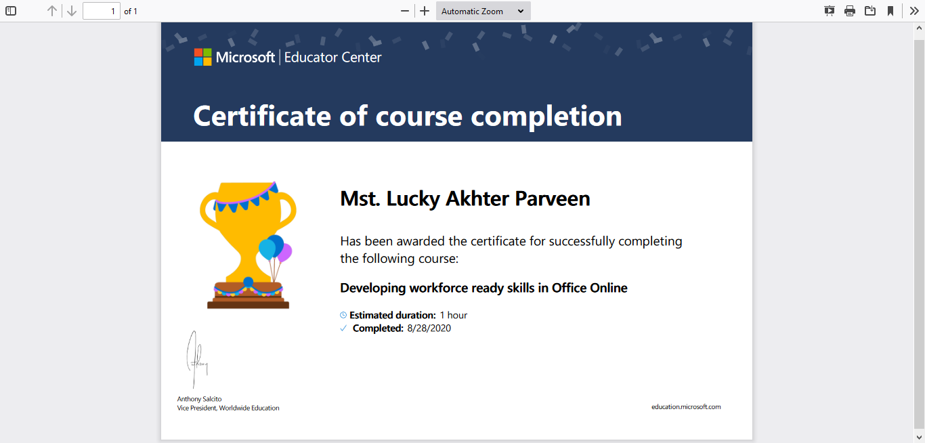Screen dimensions: 925x443
Task: Click Anthony Salcito's signature
Action: point(196,359)
